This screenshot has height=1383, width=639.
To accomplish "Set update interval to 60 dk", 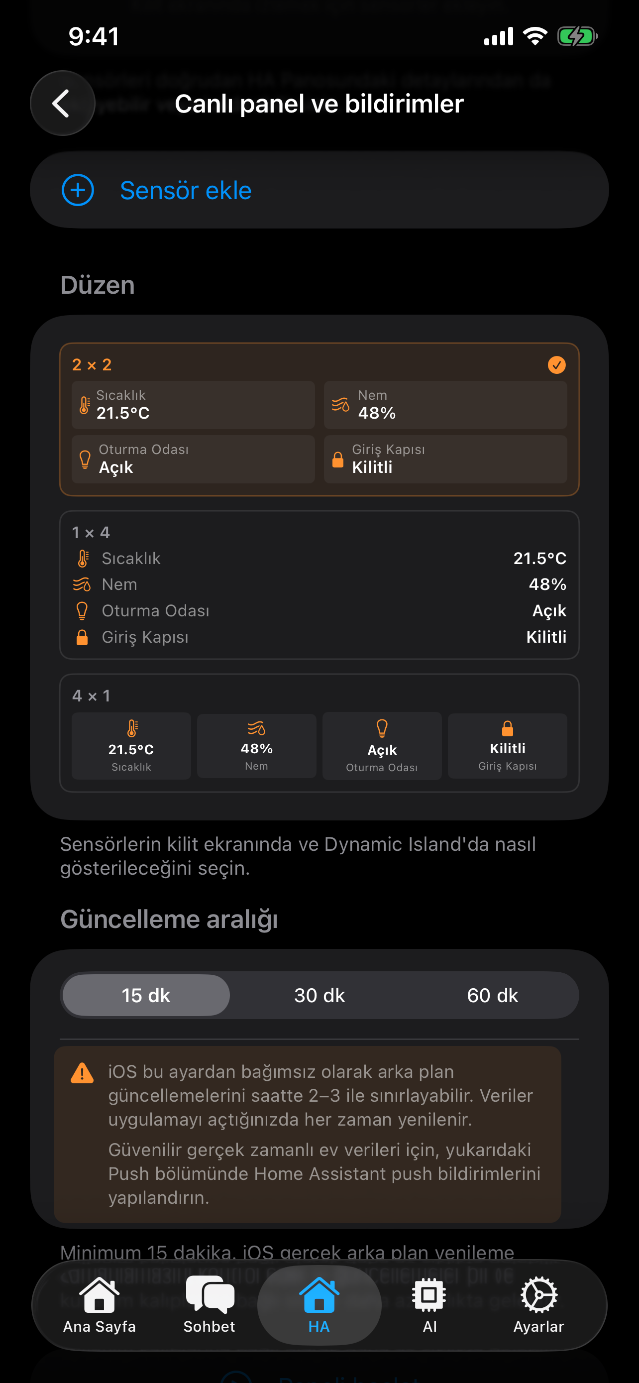I will [x=492, y=995].
